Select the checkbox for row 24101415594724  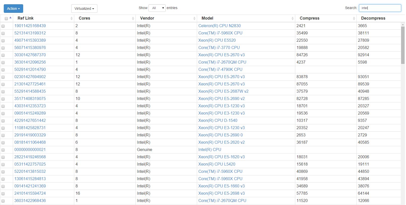(x=3, y=193)
